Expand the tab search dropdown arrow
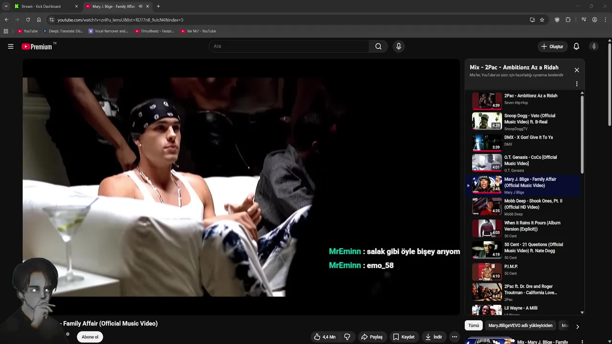 coord(6,6)
